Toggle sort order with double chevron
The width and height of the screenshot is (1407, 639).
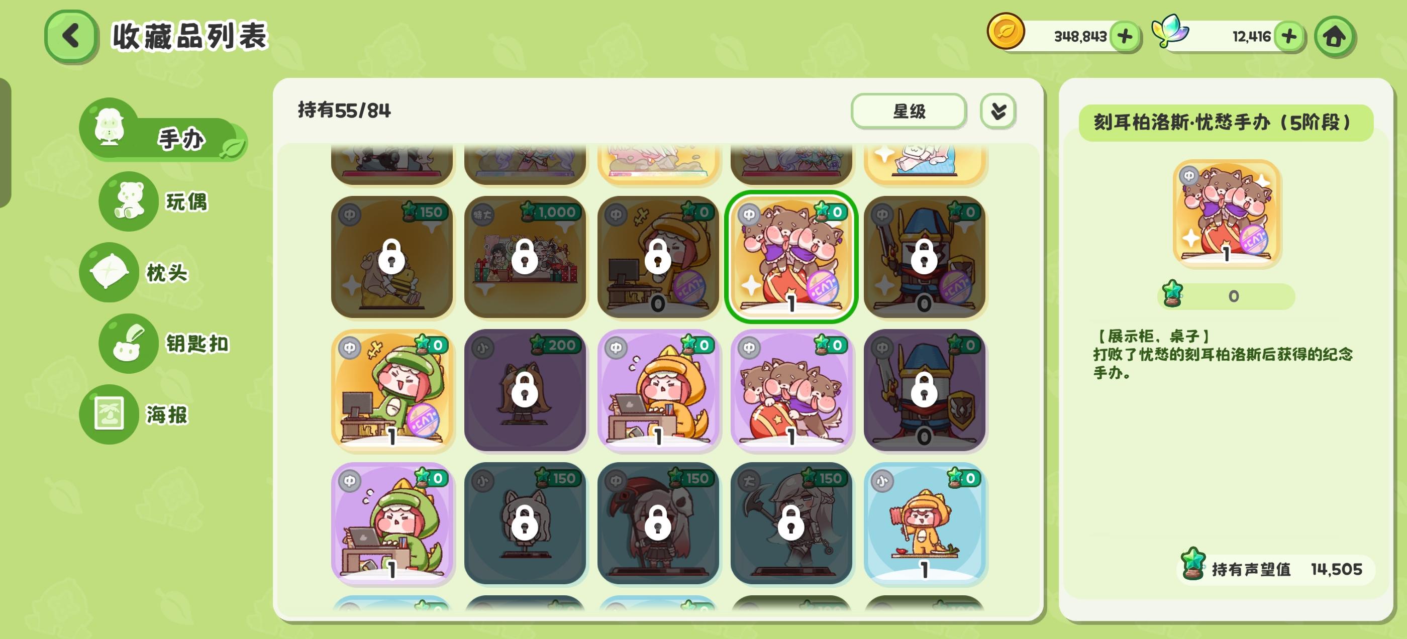pos(998,112)
